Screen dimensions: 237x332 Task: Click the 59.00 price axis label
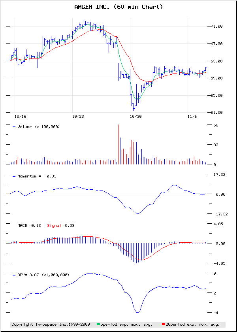coord(218,78)
